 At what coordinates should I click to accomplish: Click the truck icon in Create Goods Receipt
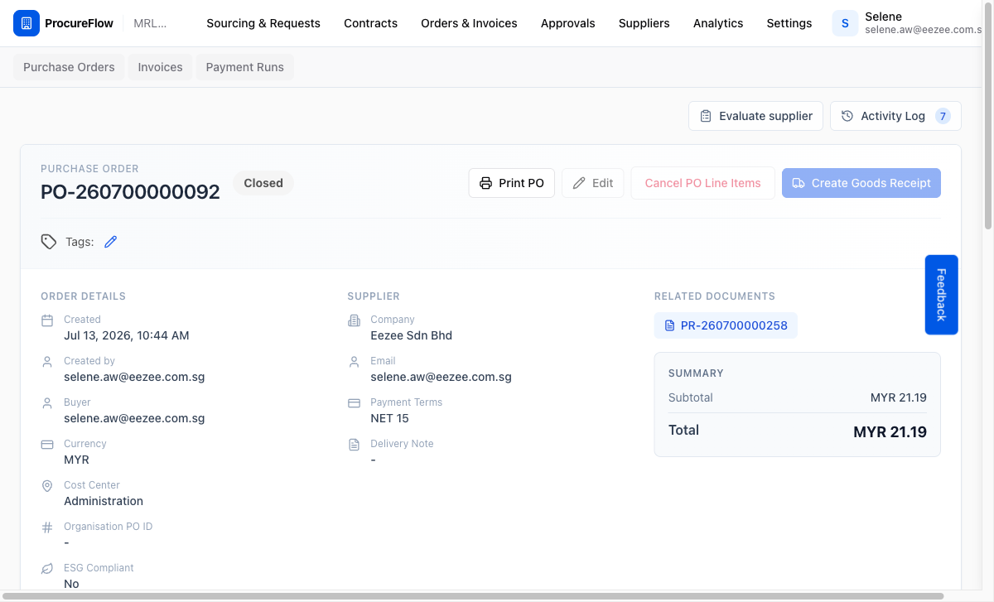click(799, 183)
